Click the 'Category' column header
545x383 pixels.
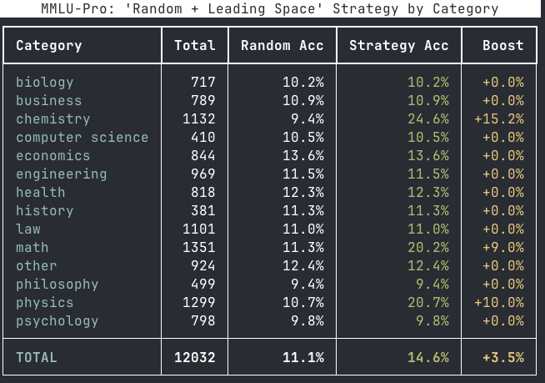tap(49, 45)
